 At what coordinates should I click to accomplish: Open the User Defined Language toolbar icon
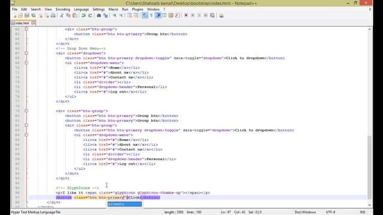tap(165, 16)
